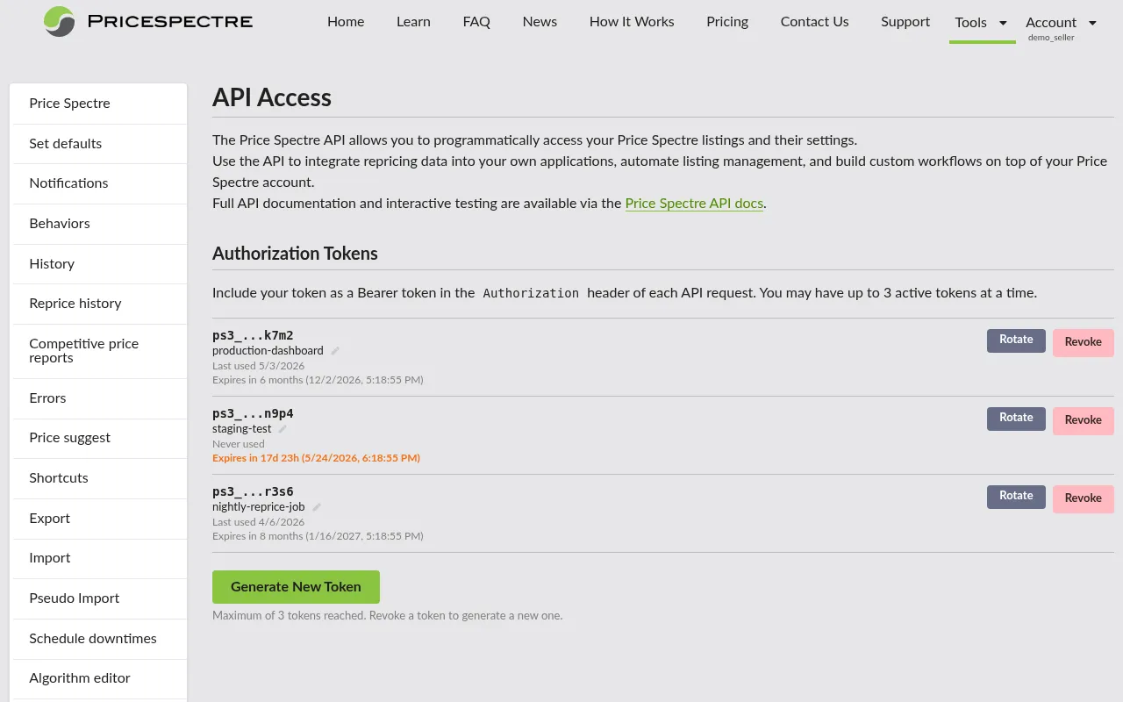The width and height of the screenshot is (1123, 702).
Task: Open How It Works page
Action: 632,22
